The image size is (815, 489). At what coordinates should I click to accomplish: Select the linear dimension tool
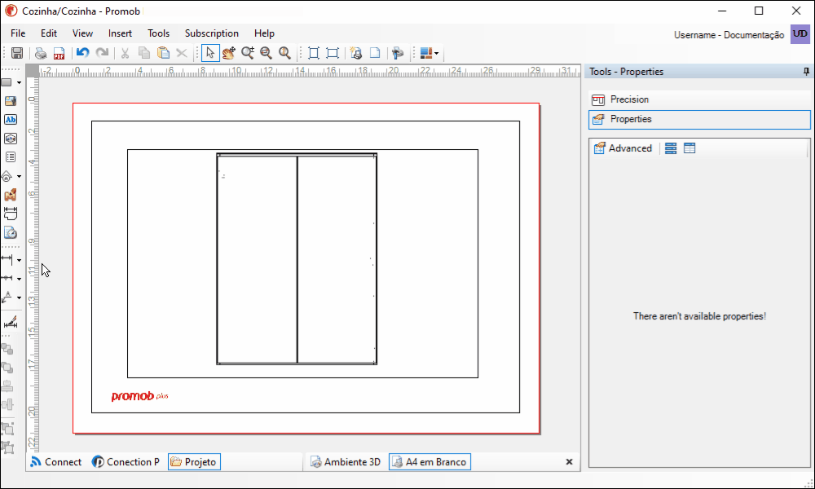[x=7, y=259]
